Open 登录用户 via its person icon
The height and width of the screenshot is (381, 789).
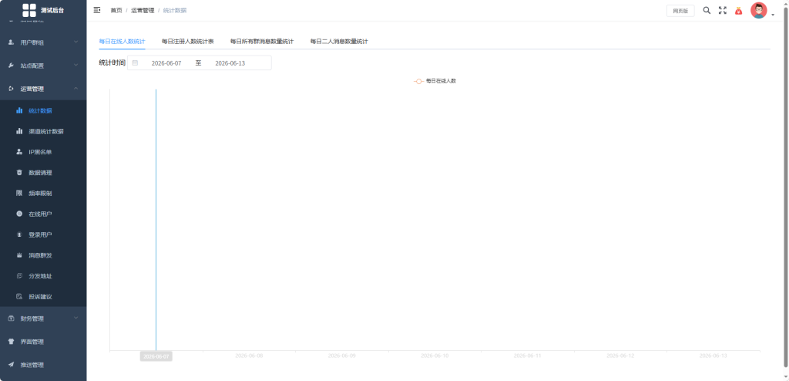tap(19, 234)
